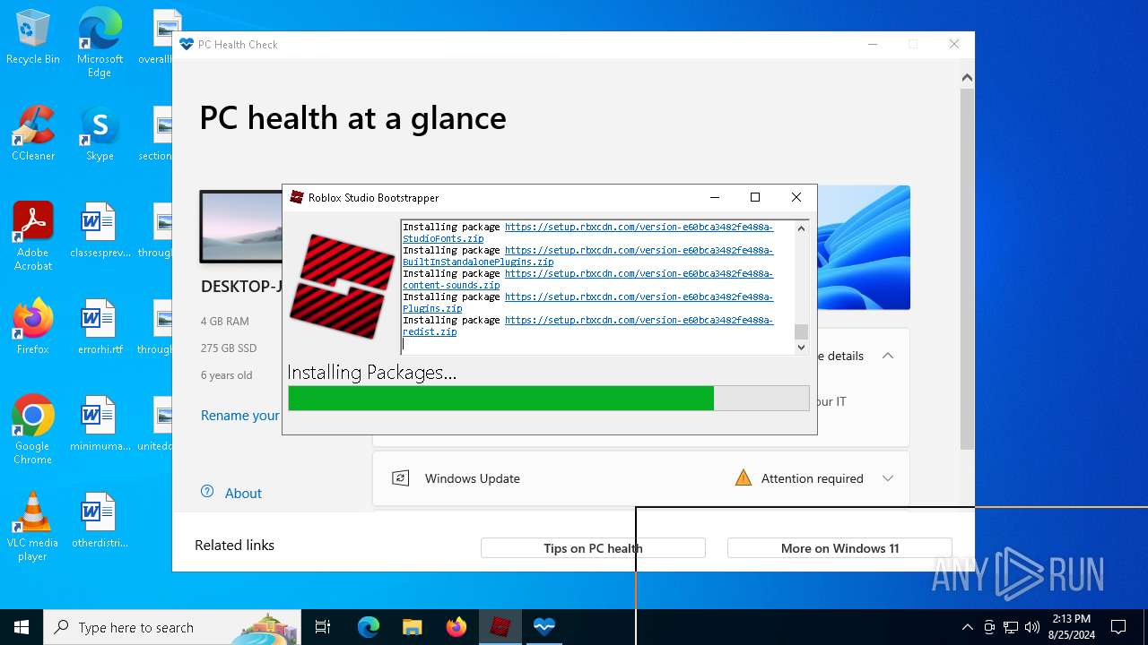Click the '275 GB SSD' text
Screen dimensions: 1148x645
(x=229, y=348)
